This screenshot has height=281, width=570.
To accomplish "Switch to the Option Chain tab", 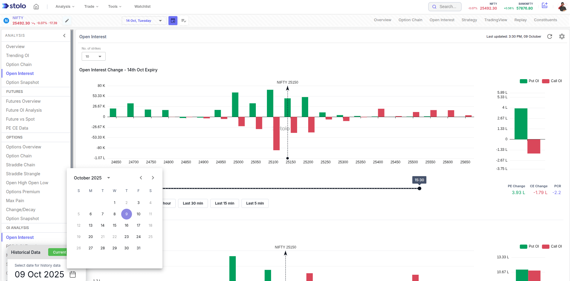I will tap(410, 20).
